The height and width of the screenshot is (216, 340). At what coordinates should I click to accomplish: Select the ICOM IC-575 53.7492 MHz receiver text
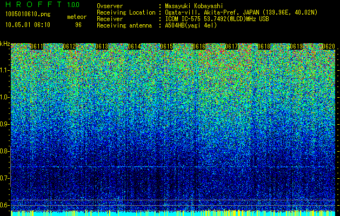(217, 19)
